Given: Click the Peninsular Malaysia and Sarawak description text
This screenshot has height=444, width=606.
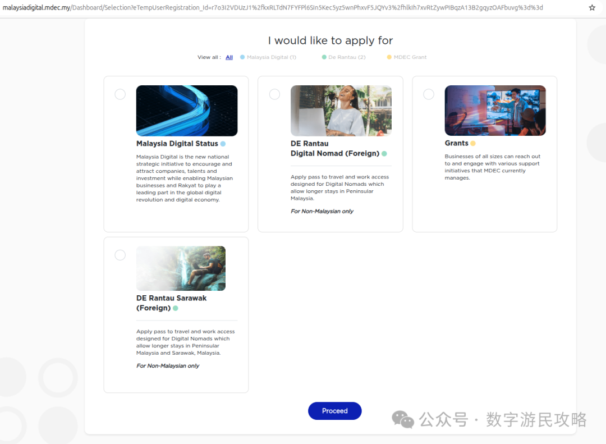Looking at the screenshot, I should [186, 342].
